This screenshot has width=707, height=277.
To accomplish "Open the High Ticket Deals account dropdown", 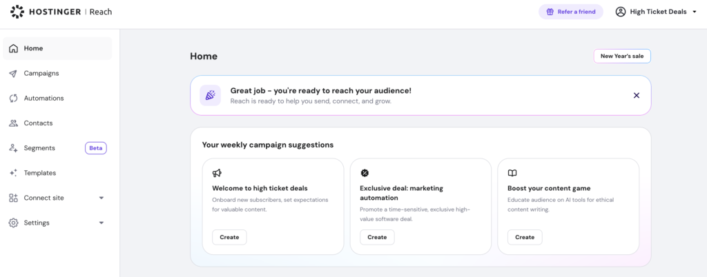I will (657, 12).
